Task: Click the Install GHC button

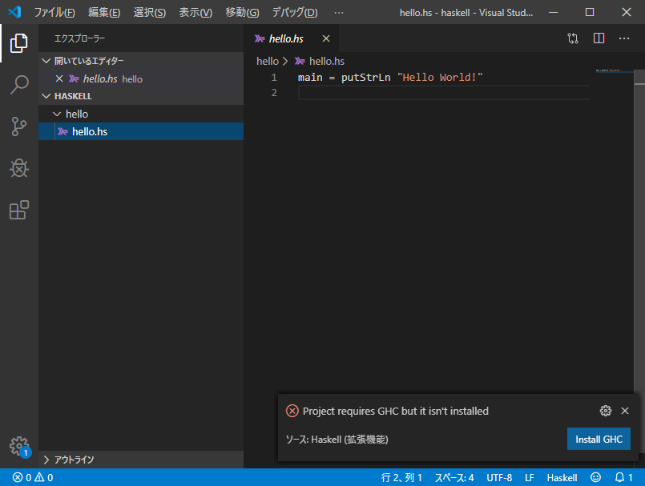Action: coord(599,439)
